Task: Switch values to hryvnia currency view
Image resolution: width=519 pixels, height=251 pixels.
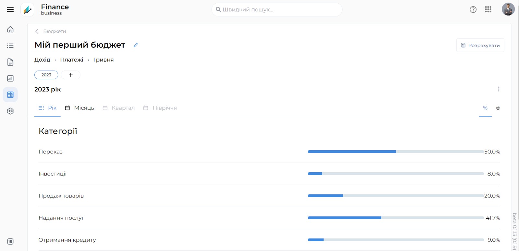Action: click(498, 108)
